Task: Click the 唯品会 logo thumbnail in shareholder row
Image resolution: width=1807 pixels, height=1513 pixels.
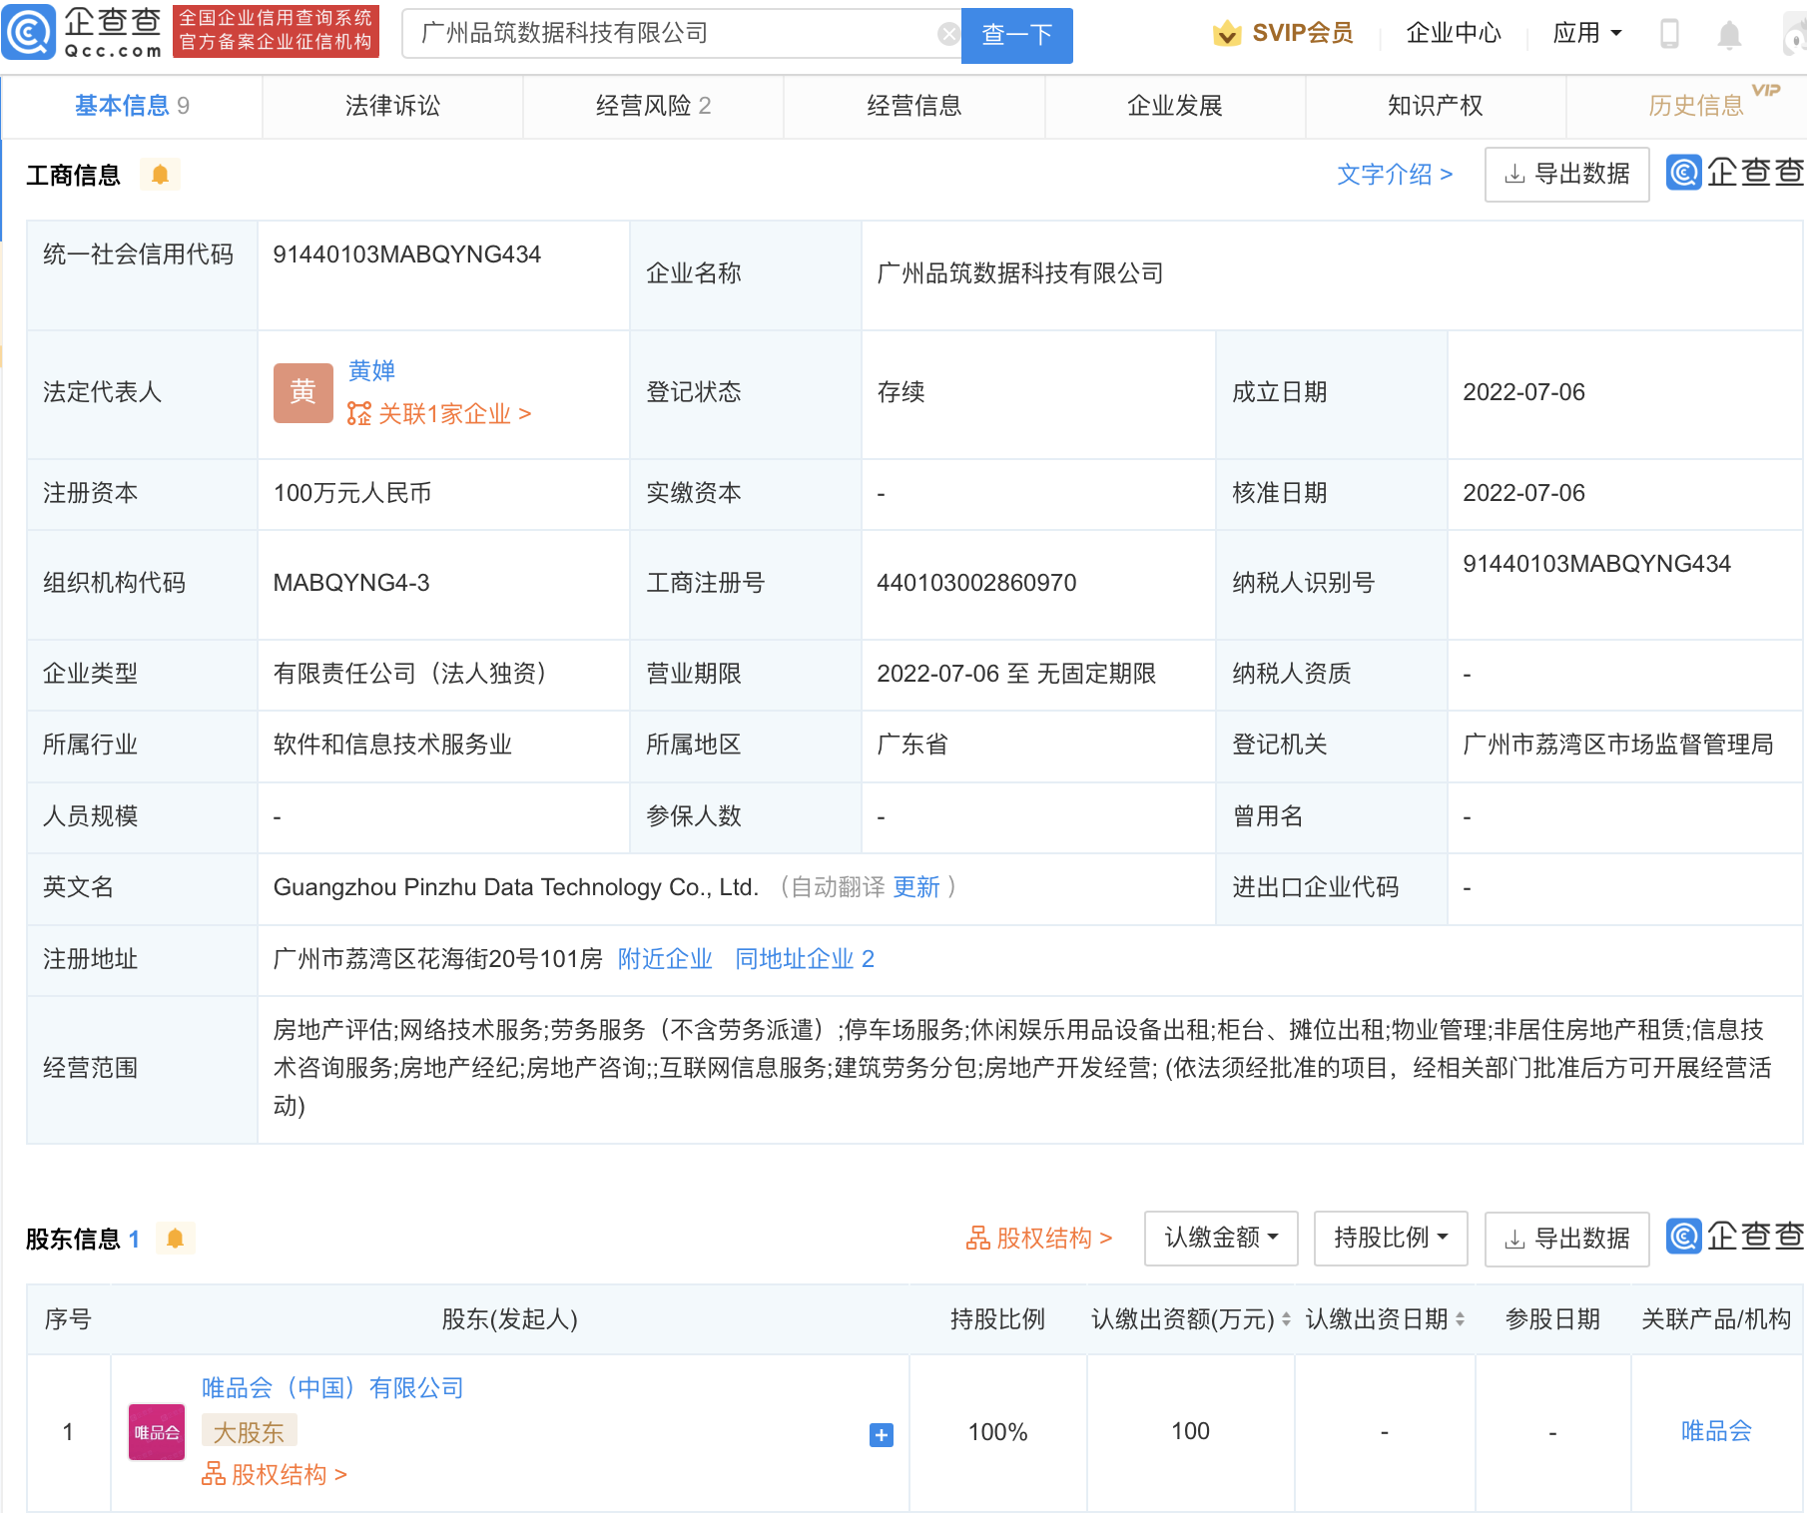Action: 156,1431
